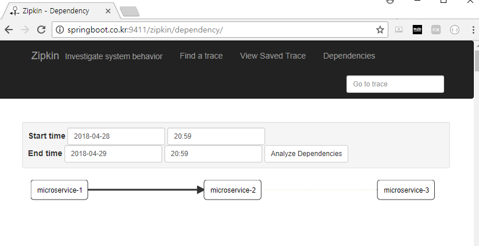Image resolution: width=479 pixels, height=246 pixels.
Task: Go to Zipkin home via brand logo text
Action: coord(45,56)
